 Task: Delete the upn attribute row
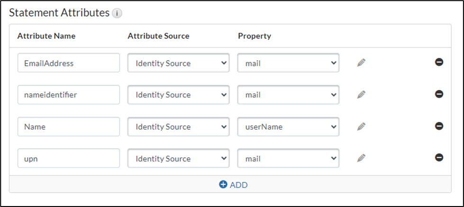click(x=439, y=158)
